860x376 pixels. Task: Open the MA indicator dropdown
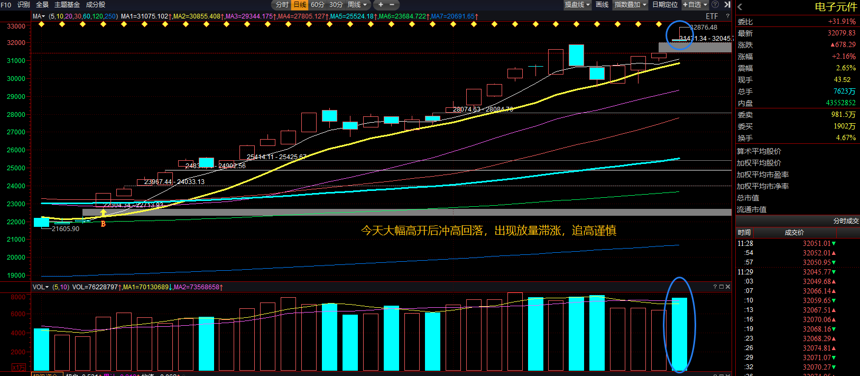click(x=39, y=16)
